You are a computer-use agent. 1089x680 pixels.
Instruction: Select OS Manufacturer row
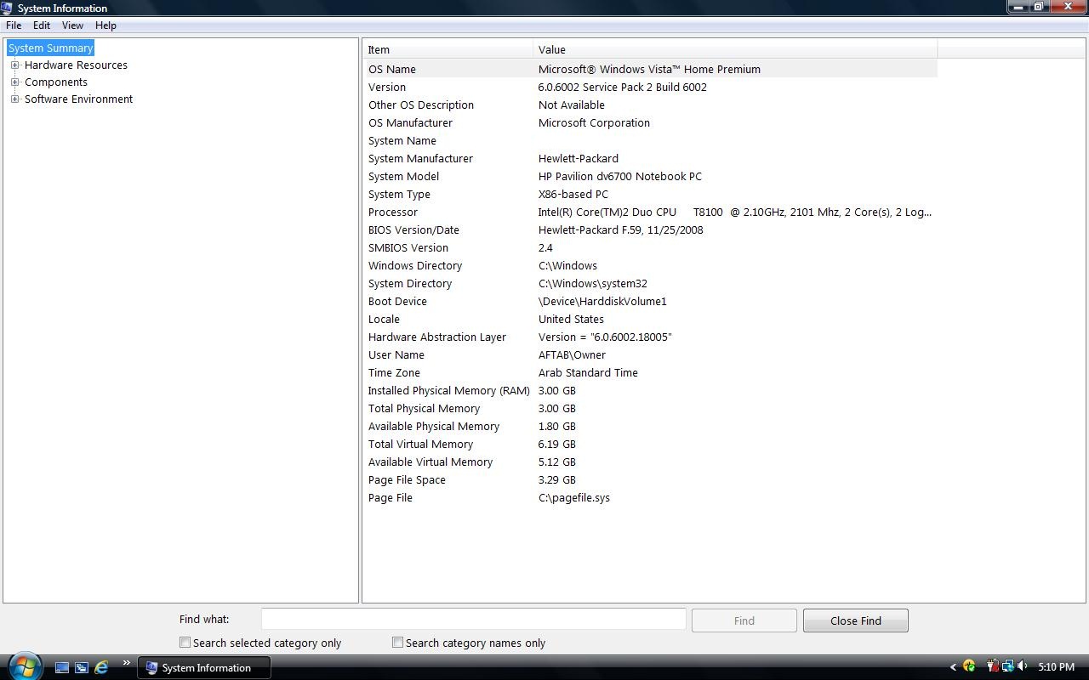point(651,122)
